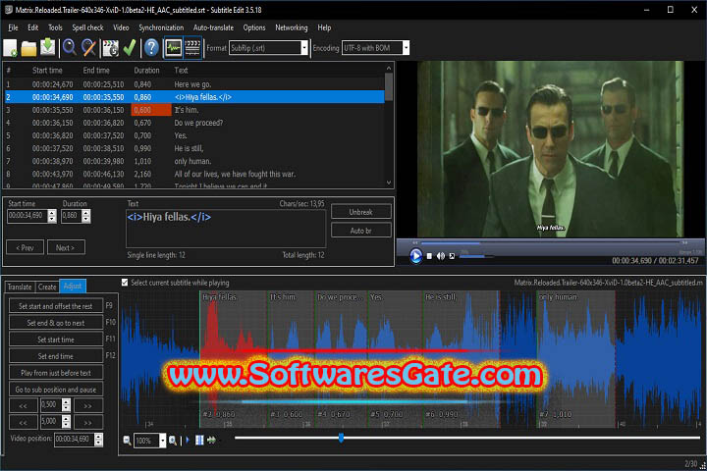Click 'Play from just before text'
The width and height of the screenshot is (707, 471).
(55, 373)
